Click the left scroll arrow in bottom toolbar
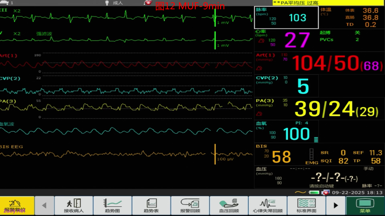385x216 pixels. [x=45, y=205]
